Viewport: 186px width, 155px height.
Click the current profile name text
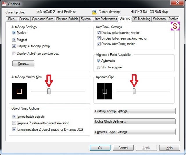point(56,12)
